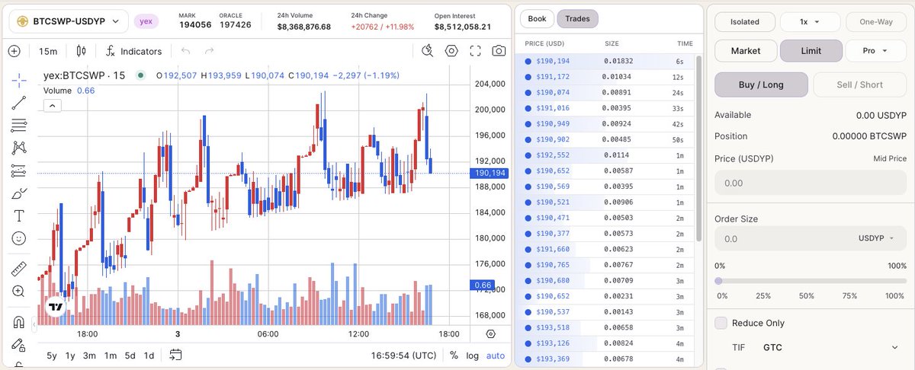
Task: Enable the Reduce Only checkbox
Action: tap(721, 323)
